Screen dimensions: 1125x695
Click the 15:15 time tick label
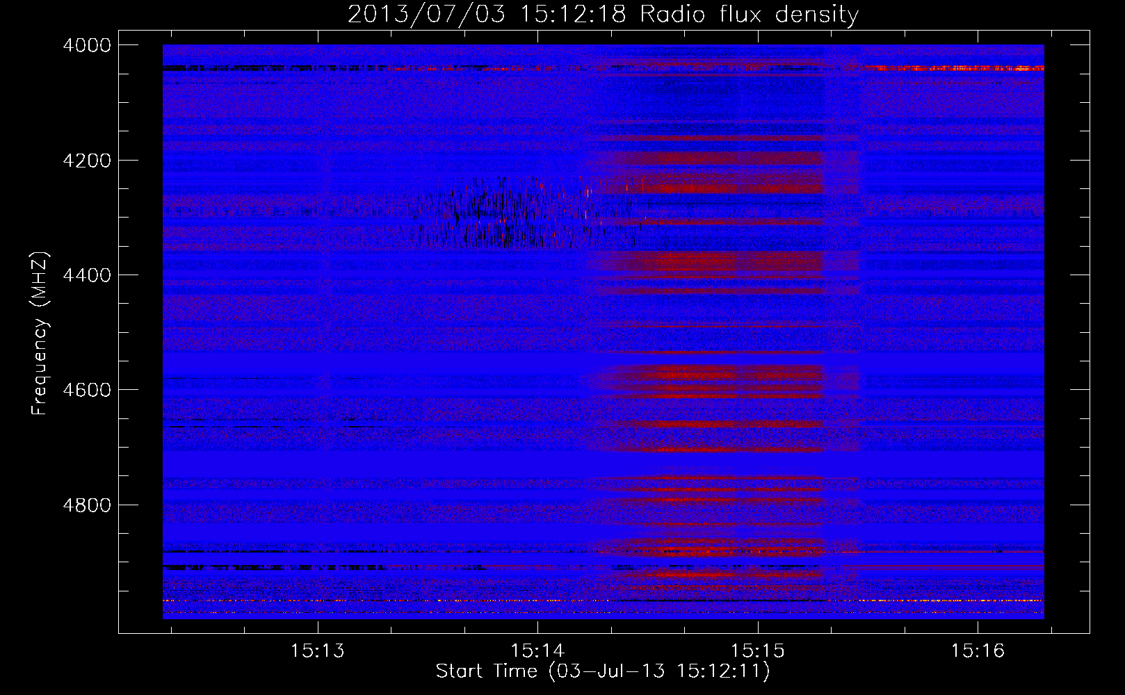click(x=757, y=651)
